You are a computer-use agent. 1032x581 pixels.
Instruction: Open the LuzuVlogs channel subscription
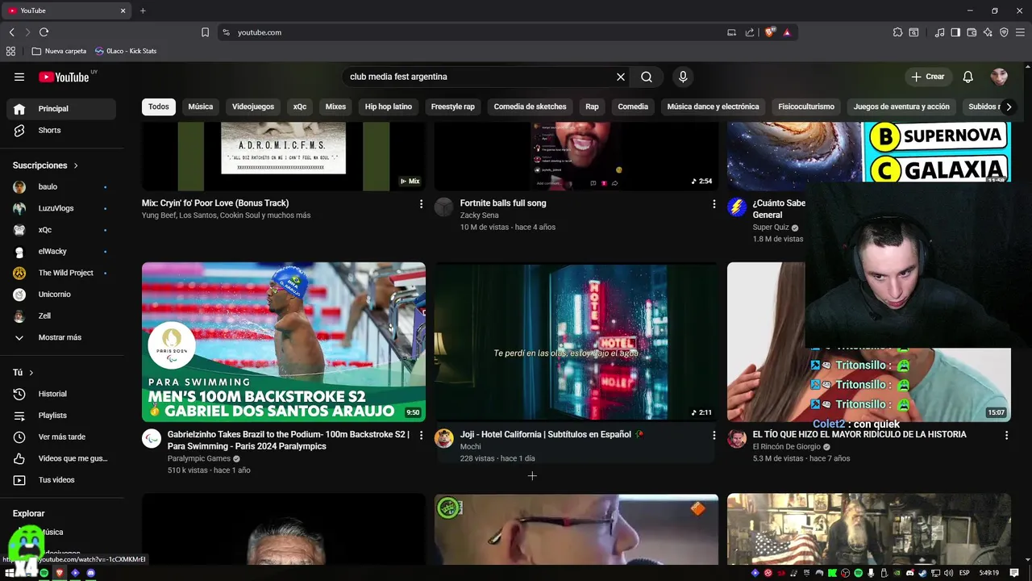pyautogui.click(x=61, y=208)
